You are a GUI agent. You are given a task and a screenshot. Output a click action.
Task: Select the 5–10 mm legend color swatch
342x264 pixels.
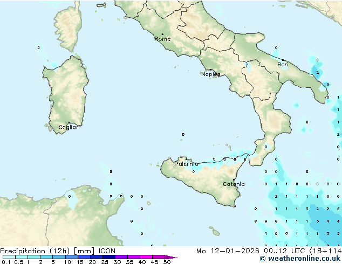59,257
